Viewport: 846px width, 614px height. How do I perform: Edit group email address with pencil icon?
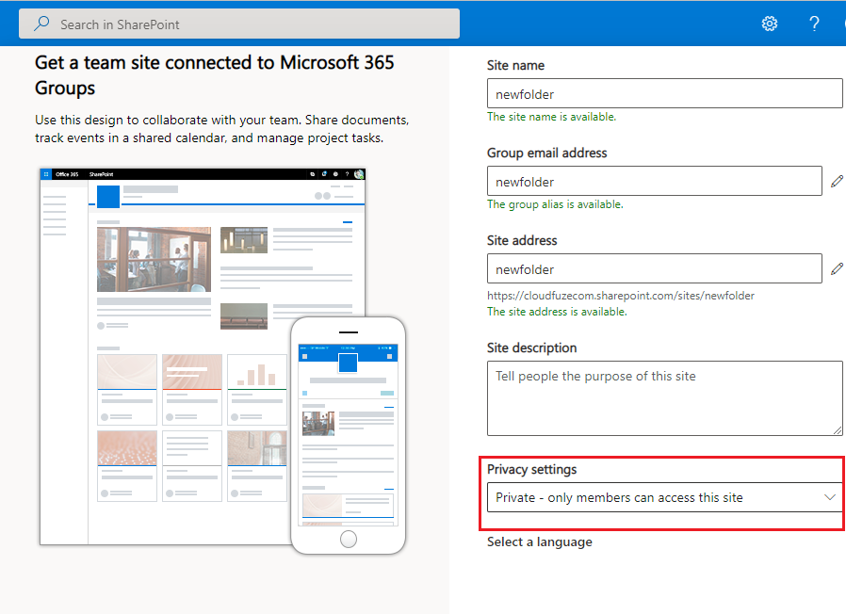837,182
